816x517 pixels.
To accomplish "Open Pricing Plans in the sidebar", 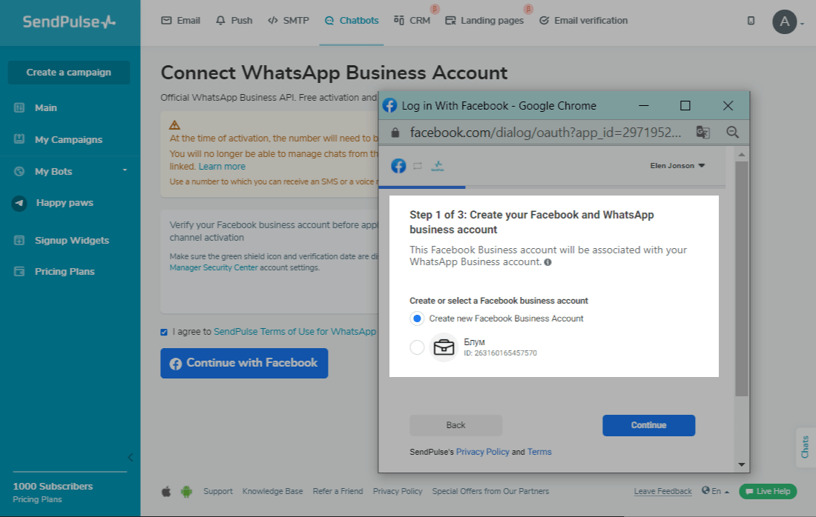I will pyautogui.click(x=65, y=272).
